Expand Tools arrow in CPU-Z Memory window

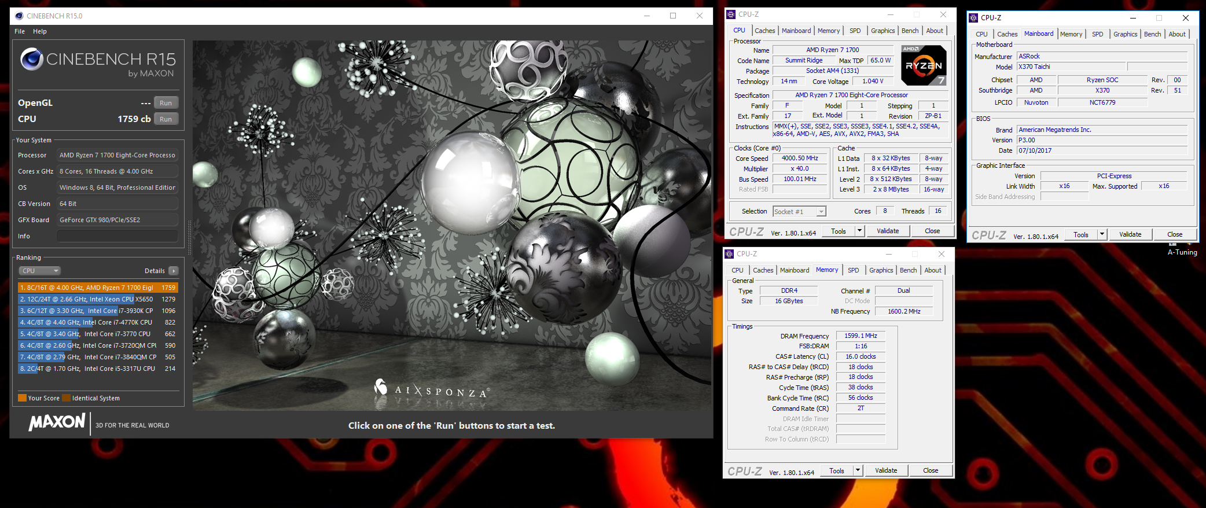858,470
